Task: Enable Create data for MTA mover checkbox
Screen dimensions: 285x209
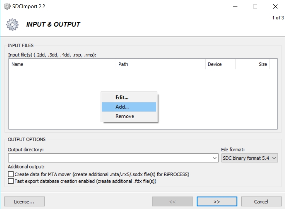Action: click(11, 174)
